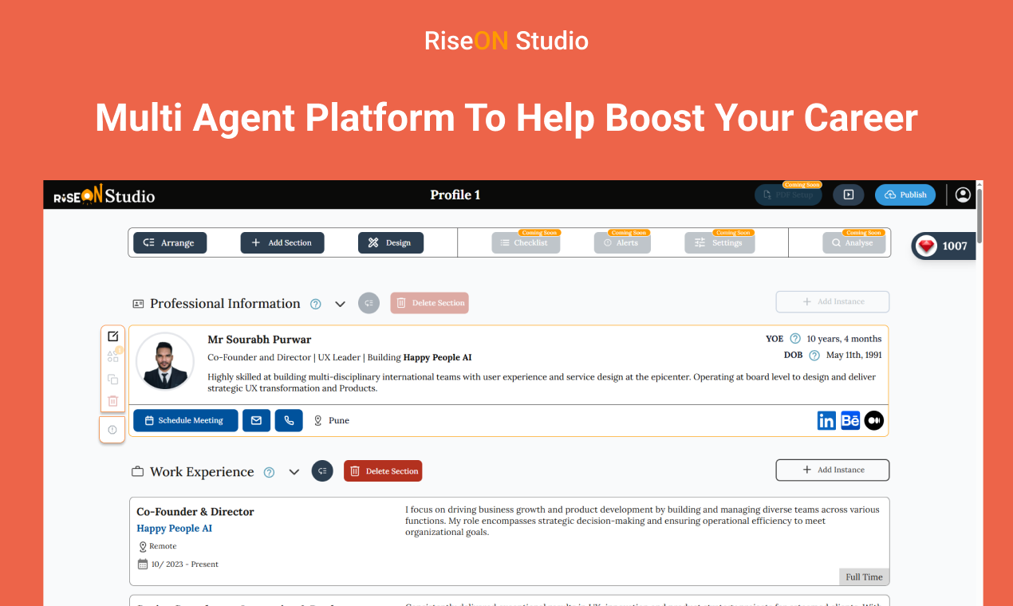Viewport: 1013px width, 606px height.
Task: Click the ruby gem credits badge 1007
Action: [x=944, y=246]
